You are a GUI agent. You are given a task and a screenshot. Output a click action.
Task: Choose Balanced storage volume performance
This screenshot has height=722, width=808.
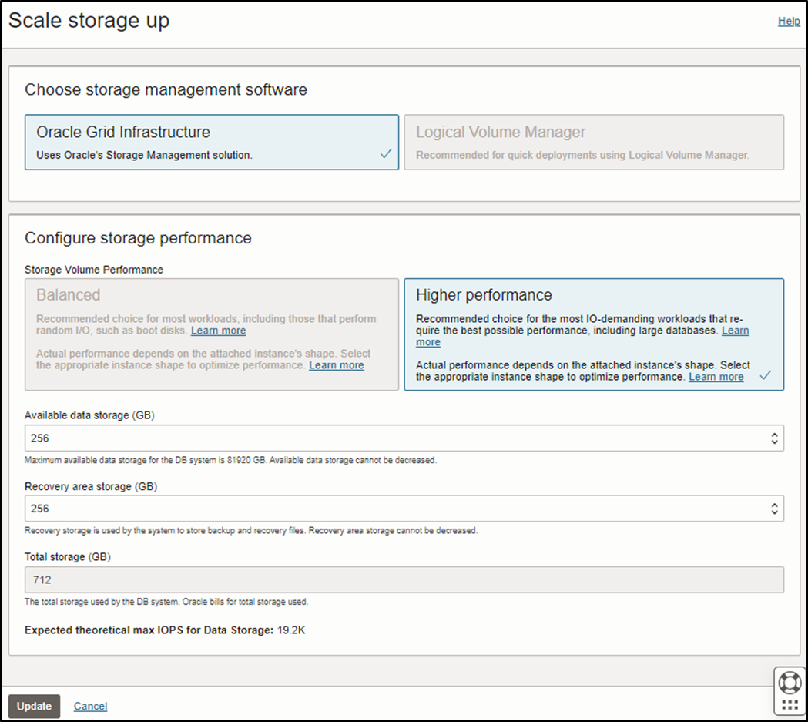pos(212,334)
